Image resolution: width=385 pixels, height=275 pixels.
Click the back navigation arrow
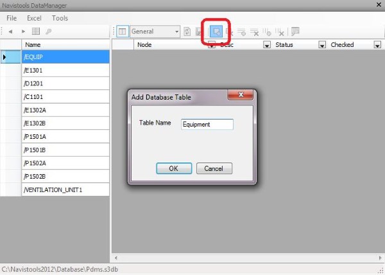(x=10, y=31)
